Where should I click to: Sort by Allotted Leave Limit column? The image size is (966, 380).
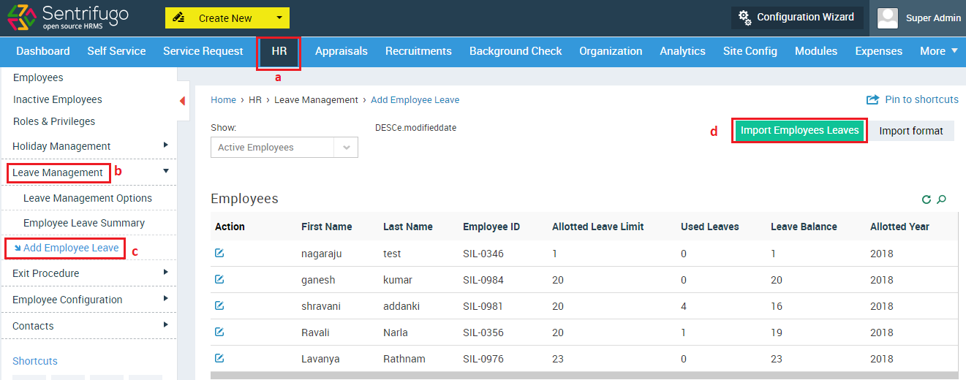[598, 227]
